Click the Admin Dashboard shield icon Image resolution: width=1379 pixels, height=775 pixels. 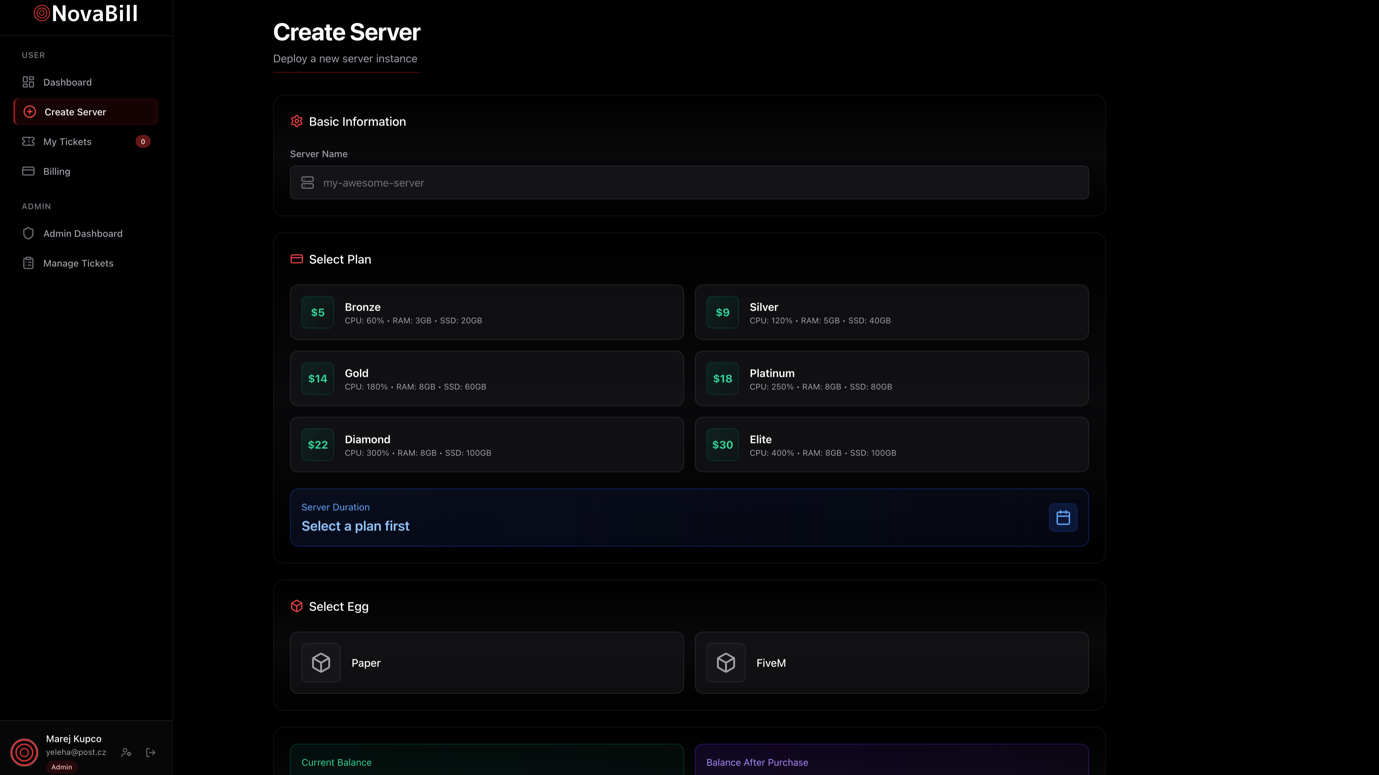(28, 233)
